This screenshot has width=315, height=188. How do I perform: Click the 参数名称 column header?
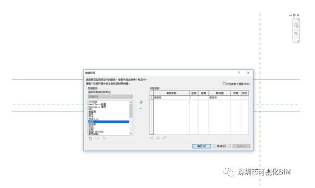pos(172,93)
